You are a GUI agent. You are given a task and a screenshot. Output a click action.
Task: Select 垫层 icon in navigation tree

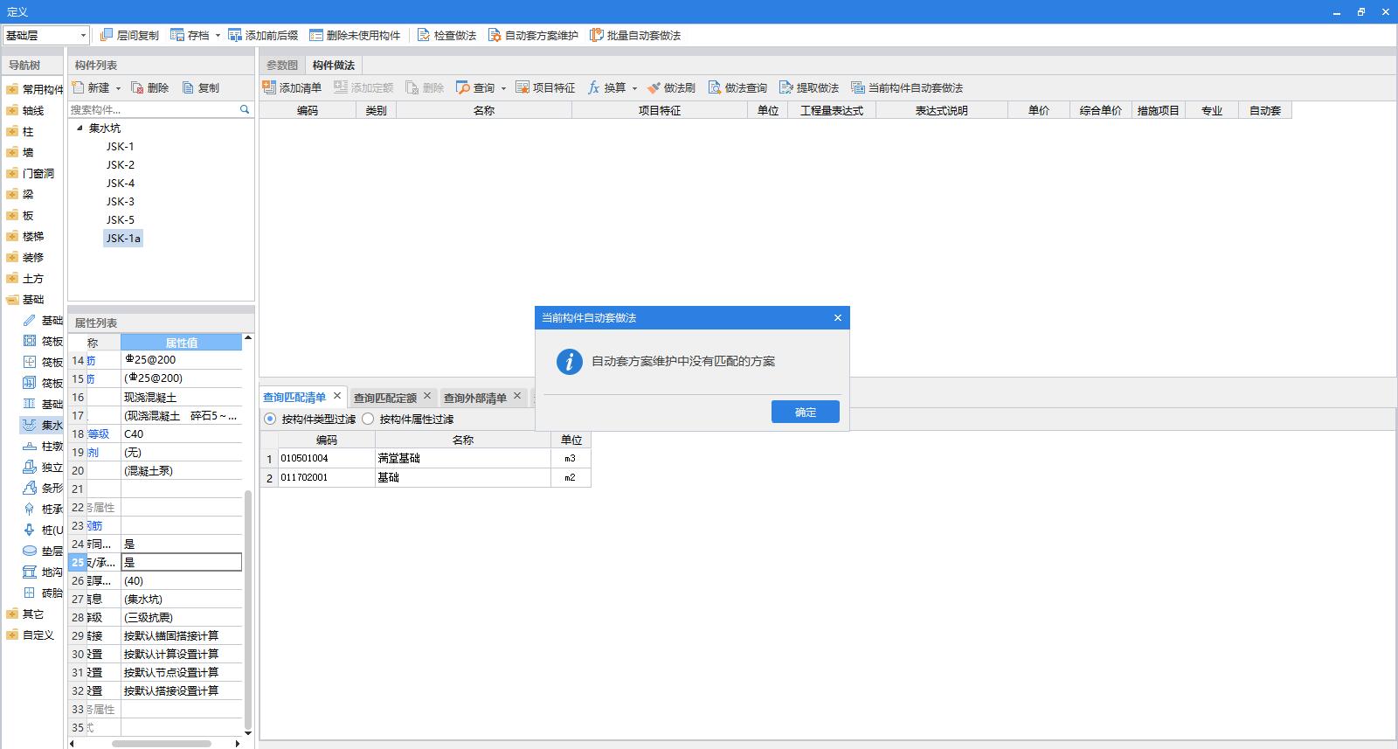point(30,551)
